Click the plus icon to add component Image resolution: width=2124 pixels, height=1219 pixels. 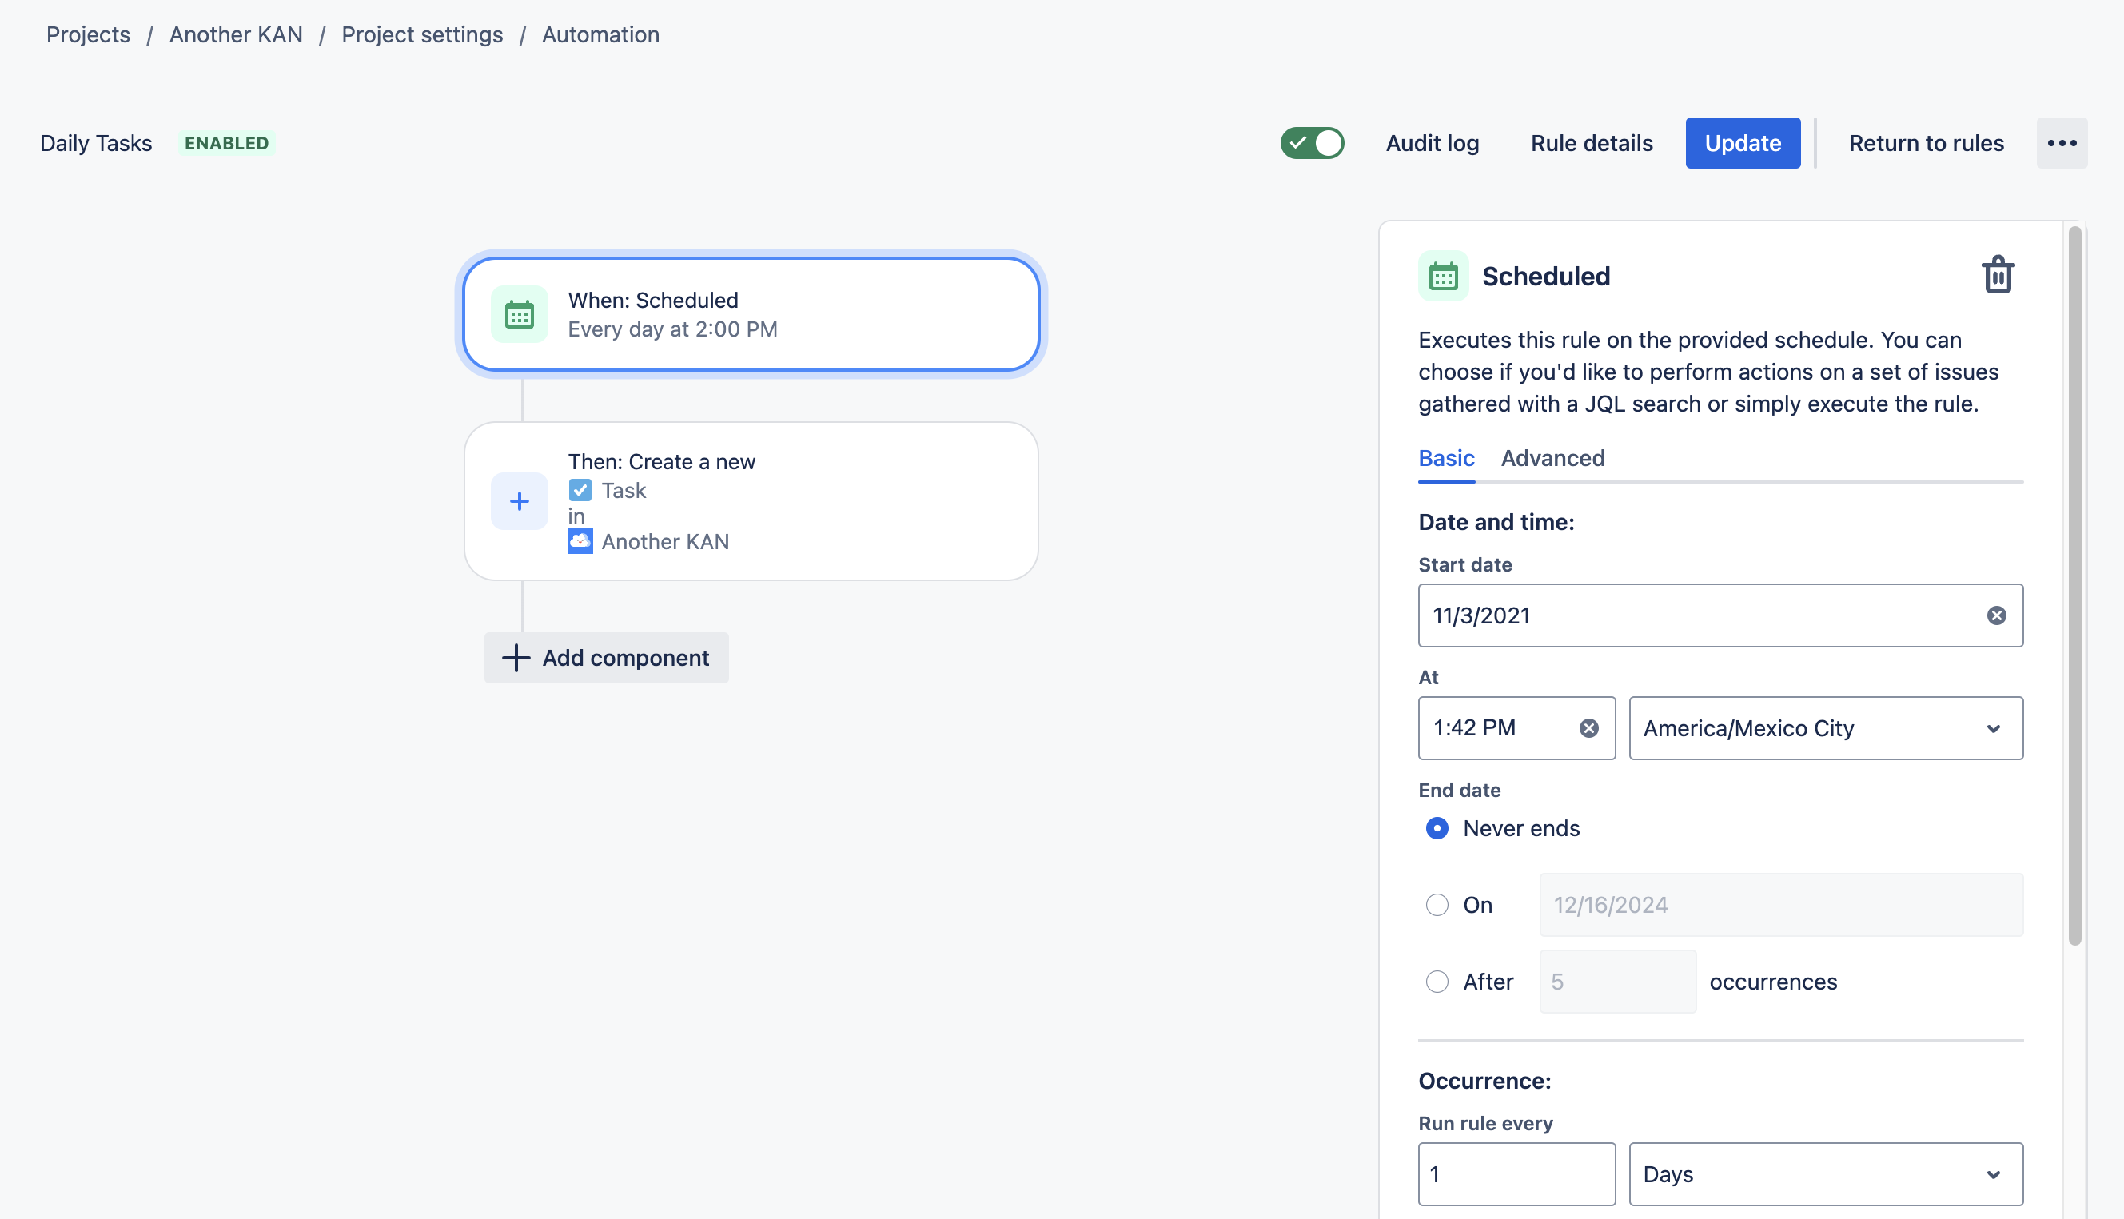pos(515,656)
